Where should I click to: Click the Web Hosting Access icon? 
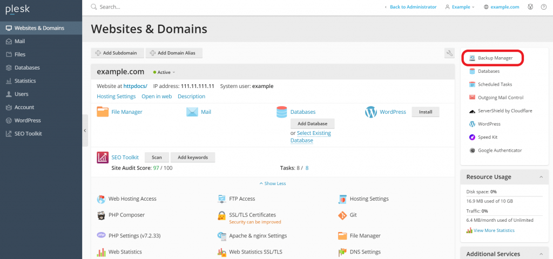[x=101, y=199]
